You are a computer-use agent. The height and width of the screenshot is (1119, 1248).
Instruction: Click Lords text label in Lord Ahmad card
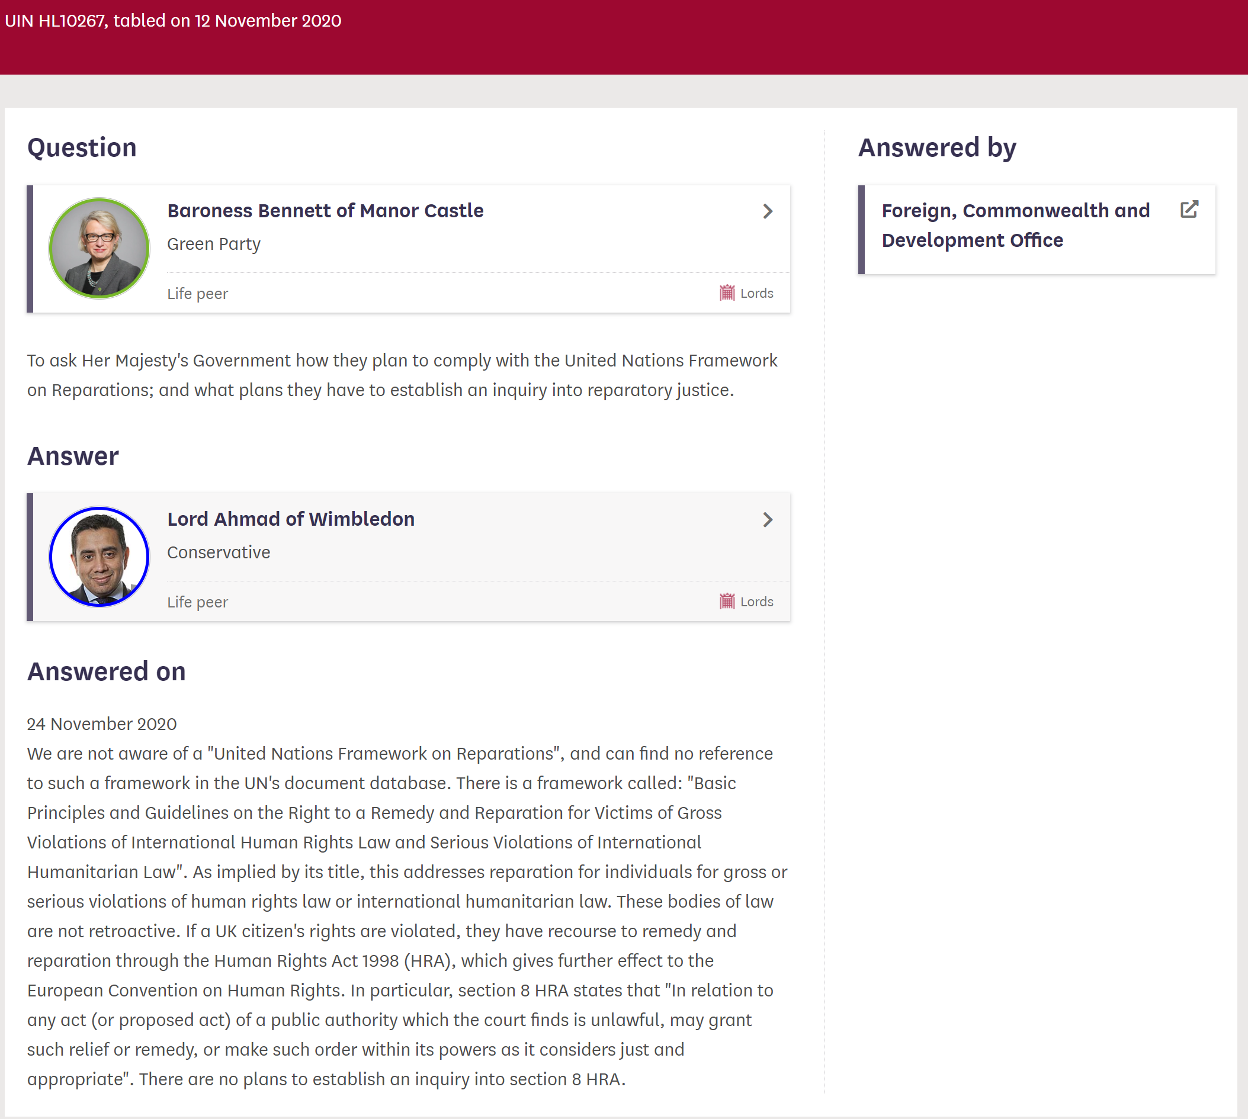756,602
